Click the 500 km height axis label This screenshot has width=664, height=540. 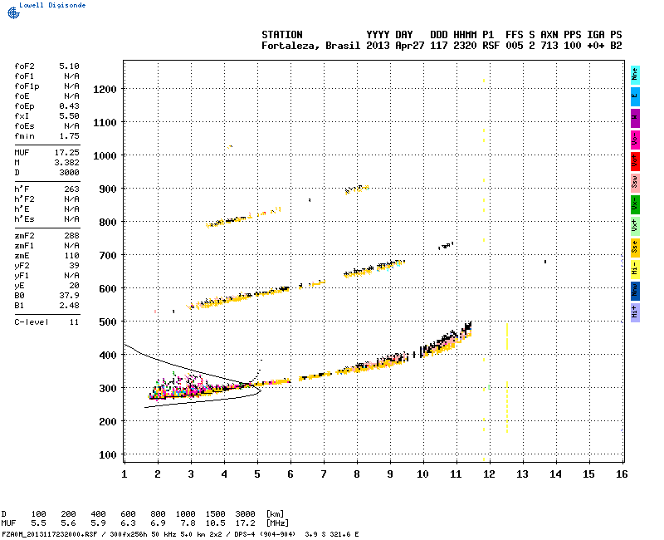tap(108, 322)
